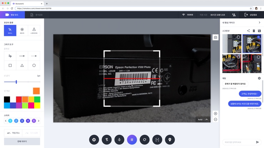264x148 pixels.
Task: Click the erase all button
Action: coord(22,142)
